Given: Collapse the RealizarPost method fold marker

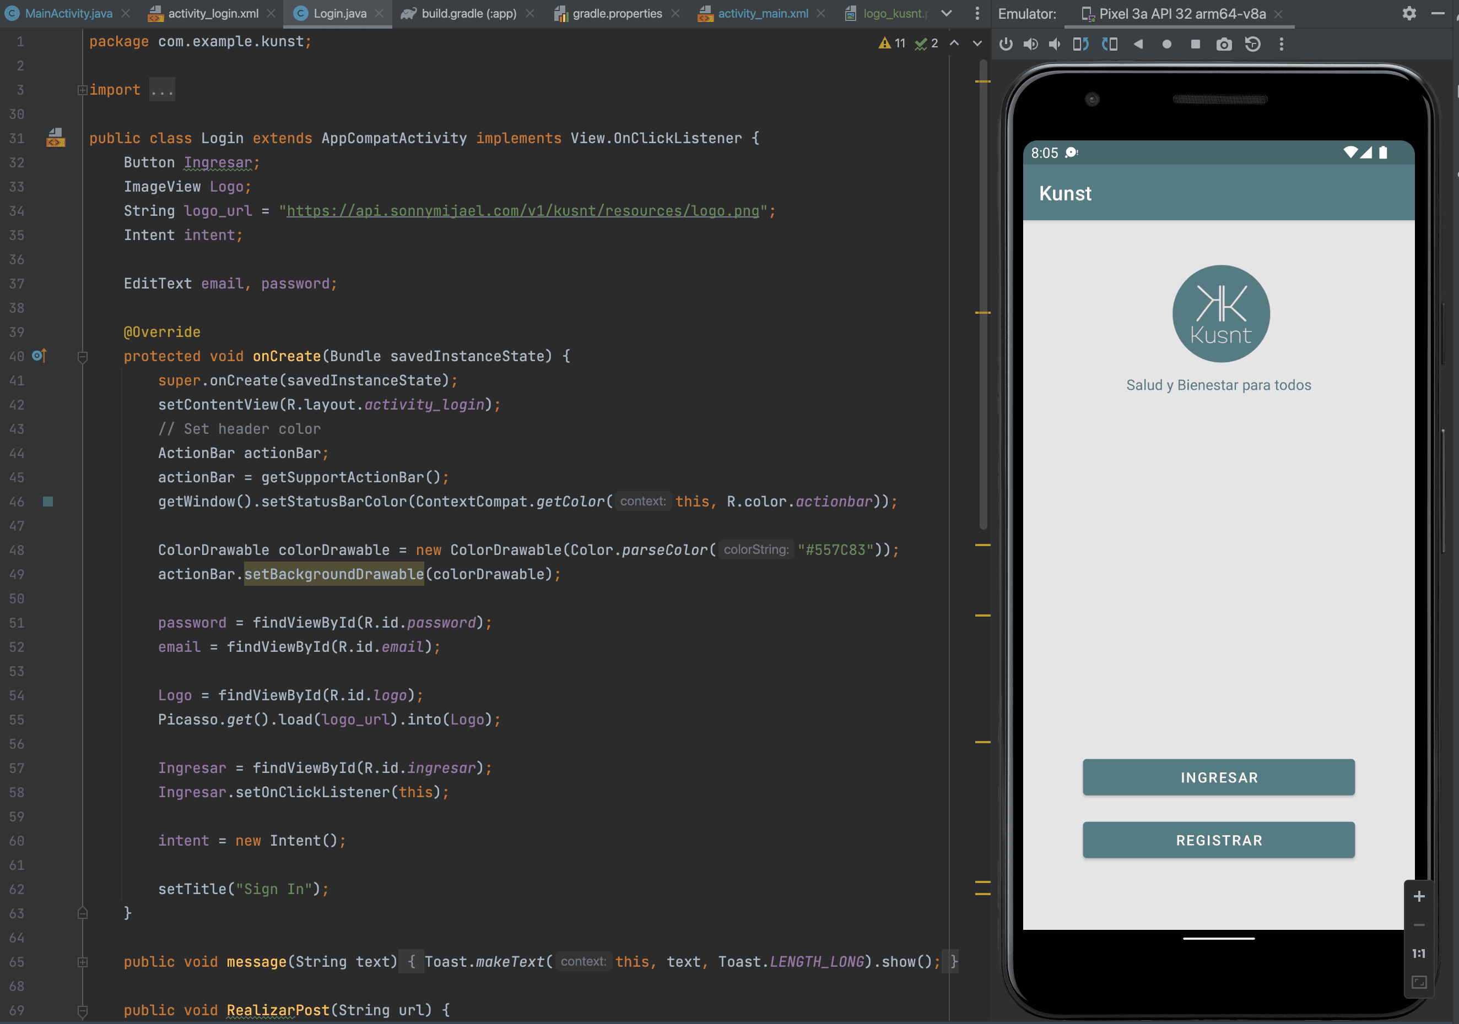Looking at the screenshot, I should [x=82, y=1011].
